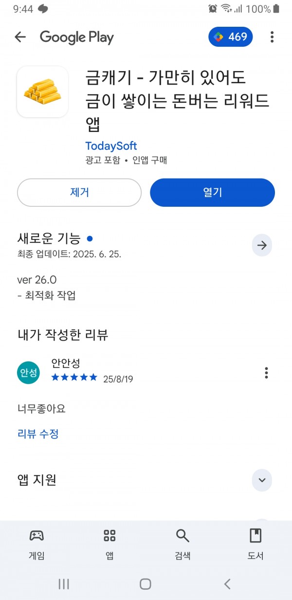Tap the 열기 open button

click(212, 193)
